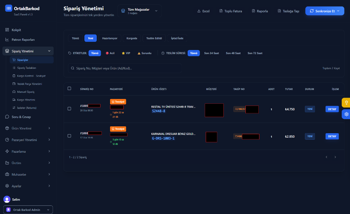Screen dimensions: 350x214
Task: Click the Kokpit dashboard icon in sidebar
Action: [x=7, y=30]
